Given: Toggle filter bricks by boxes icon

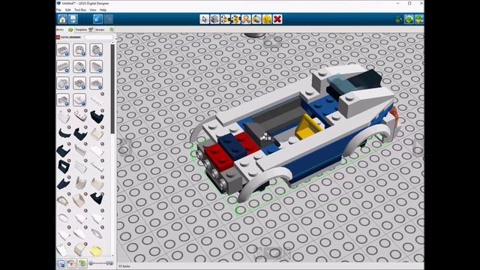Looking at the screenshot, I should pos(82,263).
